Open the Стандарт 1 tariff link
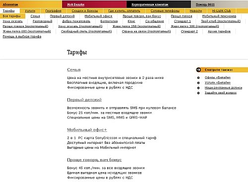Image resolution: width=248 pixels, height=182 pixels. pos(183,21)
